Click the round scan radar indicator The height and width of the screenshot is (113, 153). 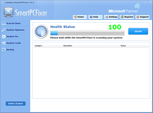point(41,31)
